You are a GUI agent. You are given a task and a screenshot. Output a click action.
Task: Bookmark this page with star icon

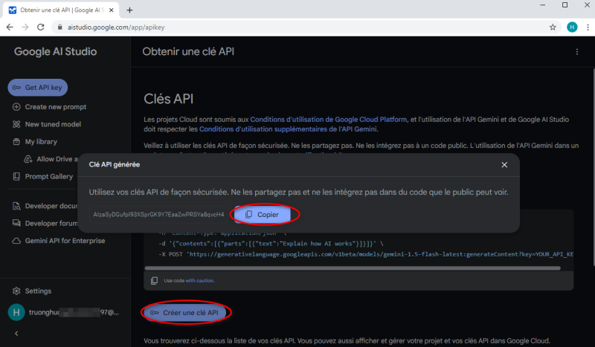click(553, 27)
